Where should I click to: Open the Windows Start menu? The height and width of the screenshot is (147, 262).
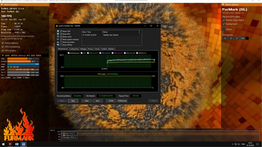pyautogui.click(x=3, y=144)
